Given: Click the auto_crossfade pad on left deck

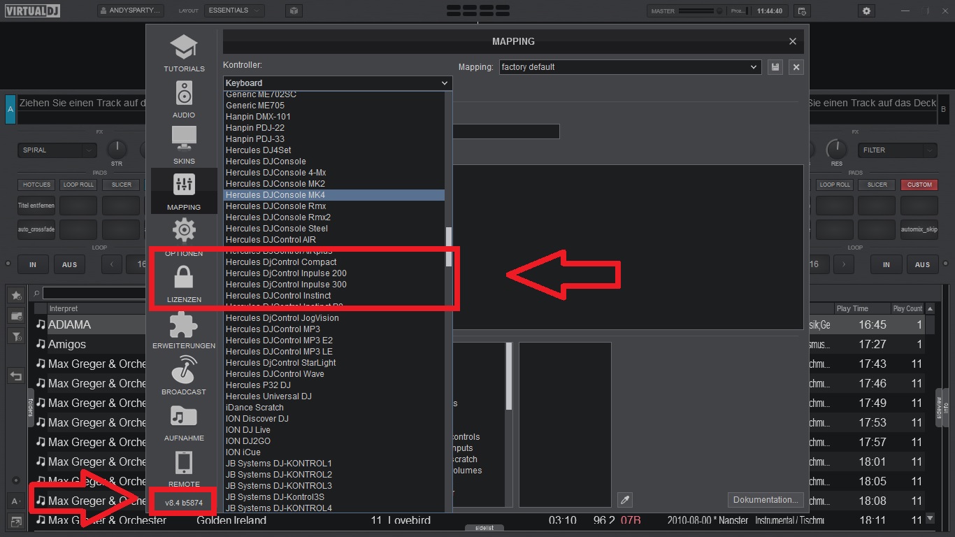Looking at the screenshot, I should click(x=36, y=229).
